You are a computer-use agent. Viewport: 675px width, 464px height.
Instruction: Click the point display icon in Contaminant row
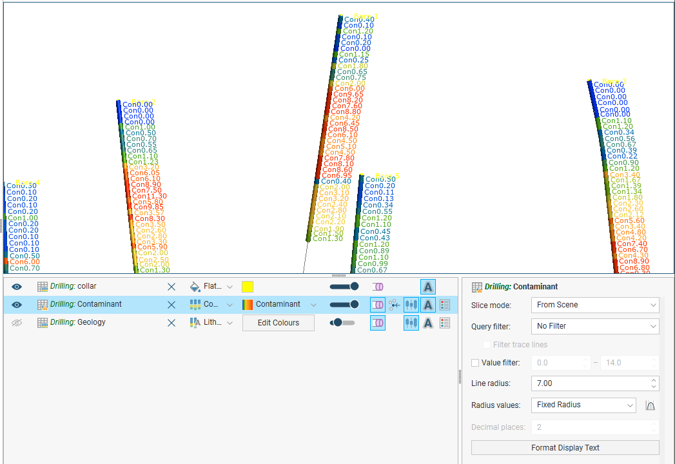[395, 305]
